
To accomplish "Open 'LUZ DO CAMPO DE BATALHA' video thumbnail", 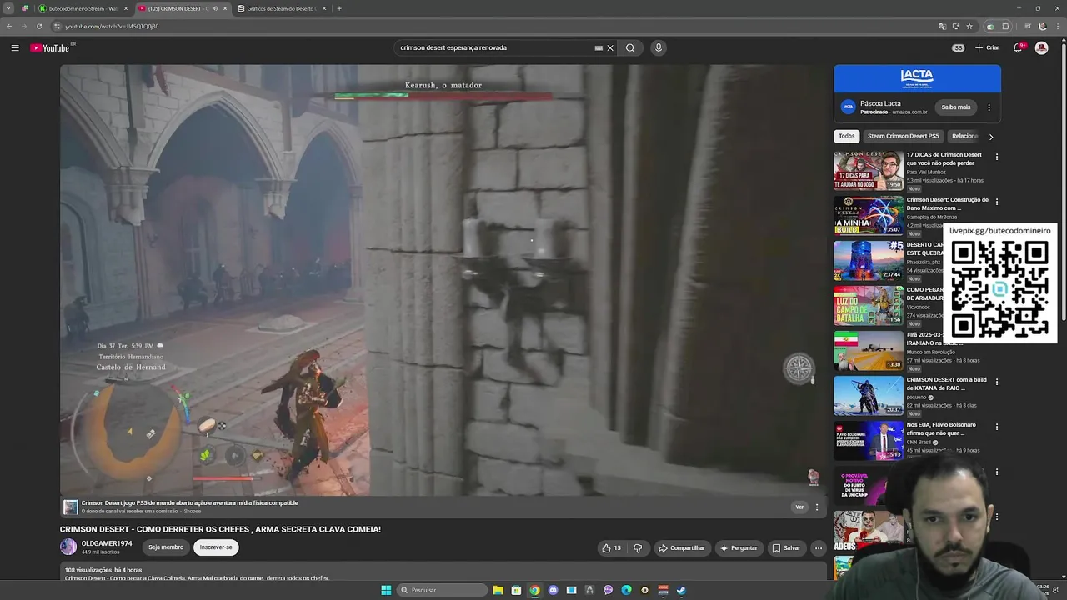I will point(869,306).
